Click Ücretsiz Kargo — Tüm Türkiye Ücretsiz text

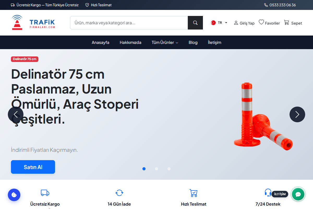[x=47, y=5]
